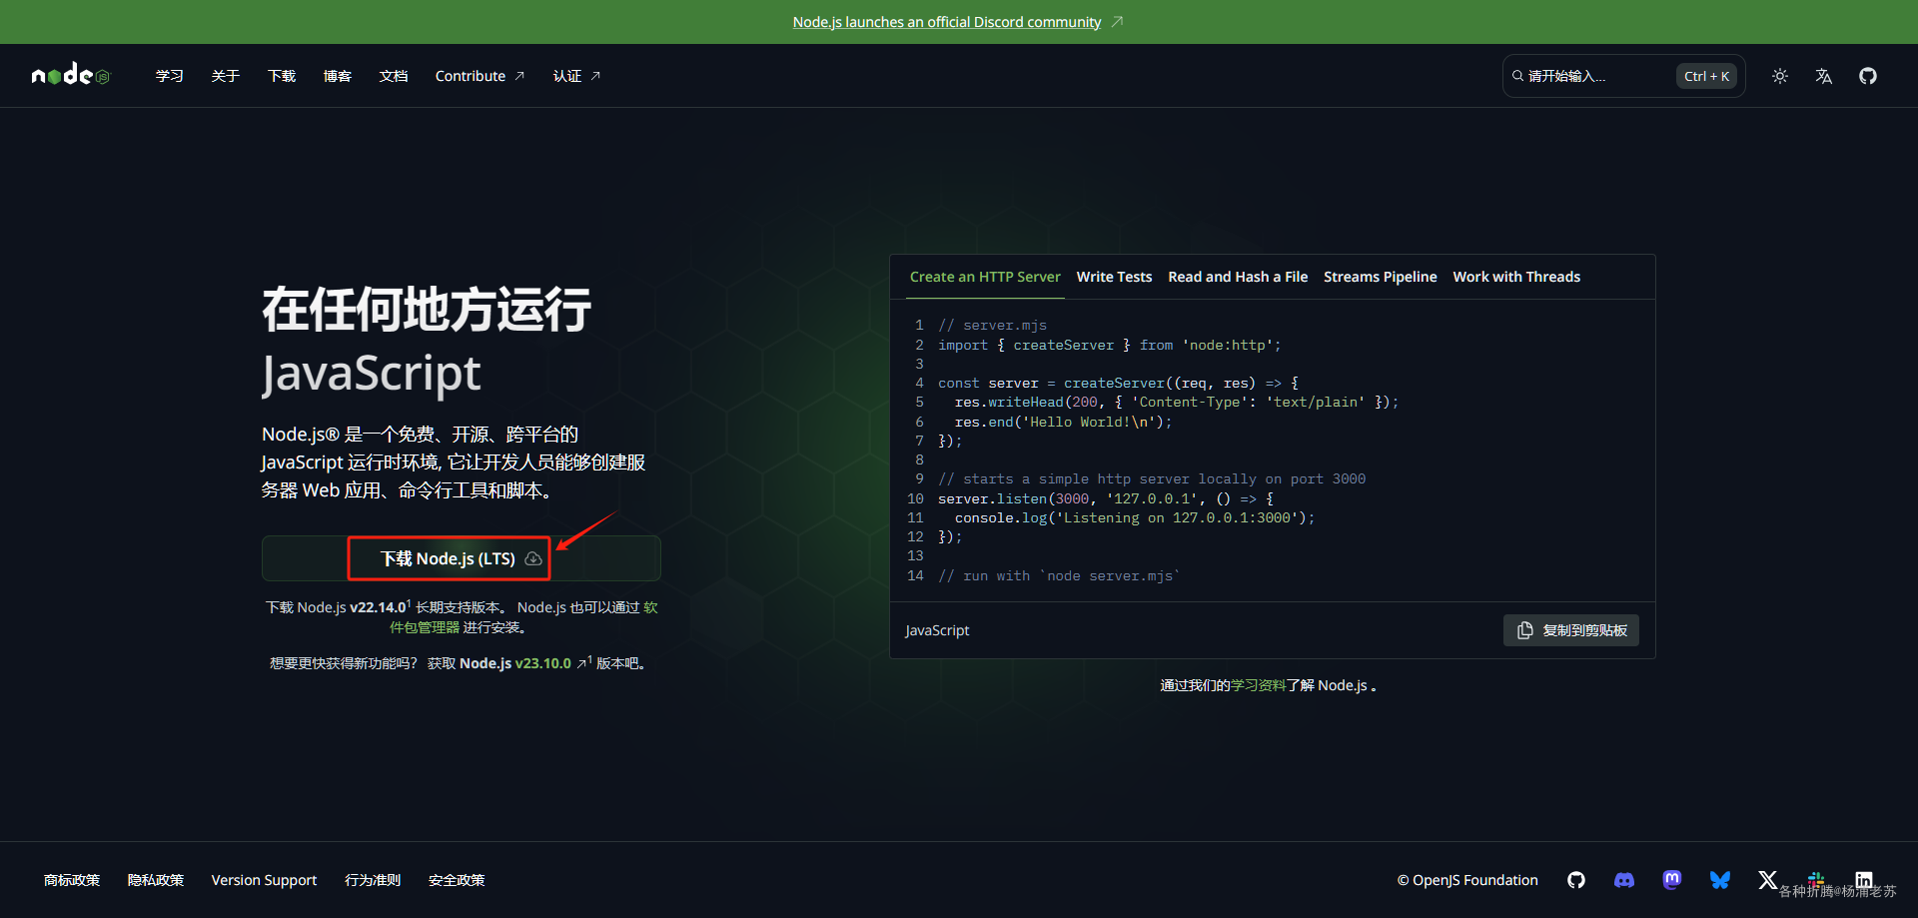Click the code line res.end('Hello World!\n')
Screen dimensions: 1918x918
[1063, 422]
